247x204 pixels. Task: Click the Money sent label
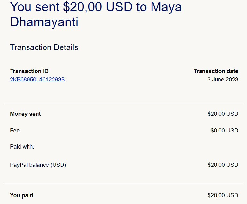[25, 114]
